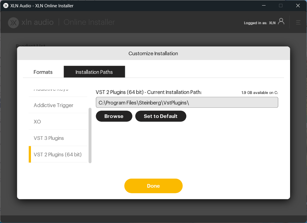The width and height of the screenshot is (307, 223).
Task: Open the user account profile icon
Action: click(281, 21)
